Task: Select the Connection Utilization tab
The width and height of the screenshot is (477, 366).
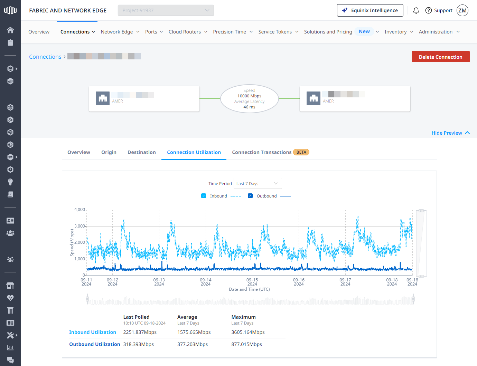Action: pos(194,152)
